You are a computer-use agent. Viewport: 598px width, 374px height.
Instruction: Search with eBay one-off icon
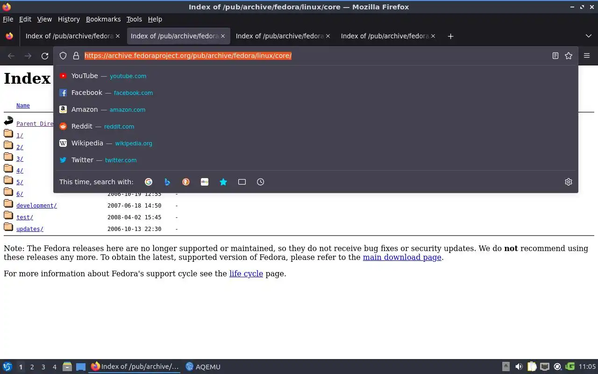205,182
